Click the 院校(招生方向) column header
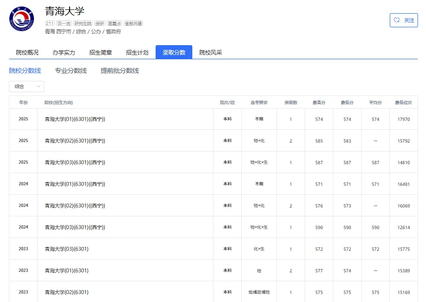Image resolution: width=426 pixels, height=302 pixels. (59, 103)
